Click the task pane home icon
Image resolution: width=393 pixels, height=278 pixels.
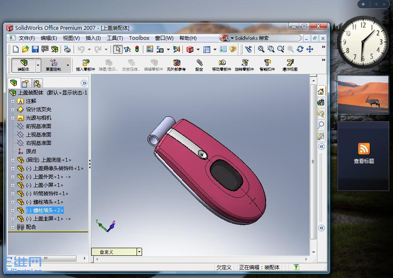pyautogui.click(x=321, y=92)
